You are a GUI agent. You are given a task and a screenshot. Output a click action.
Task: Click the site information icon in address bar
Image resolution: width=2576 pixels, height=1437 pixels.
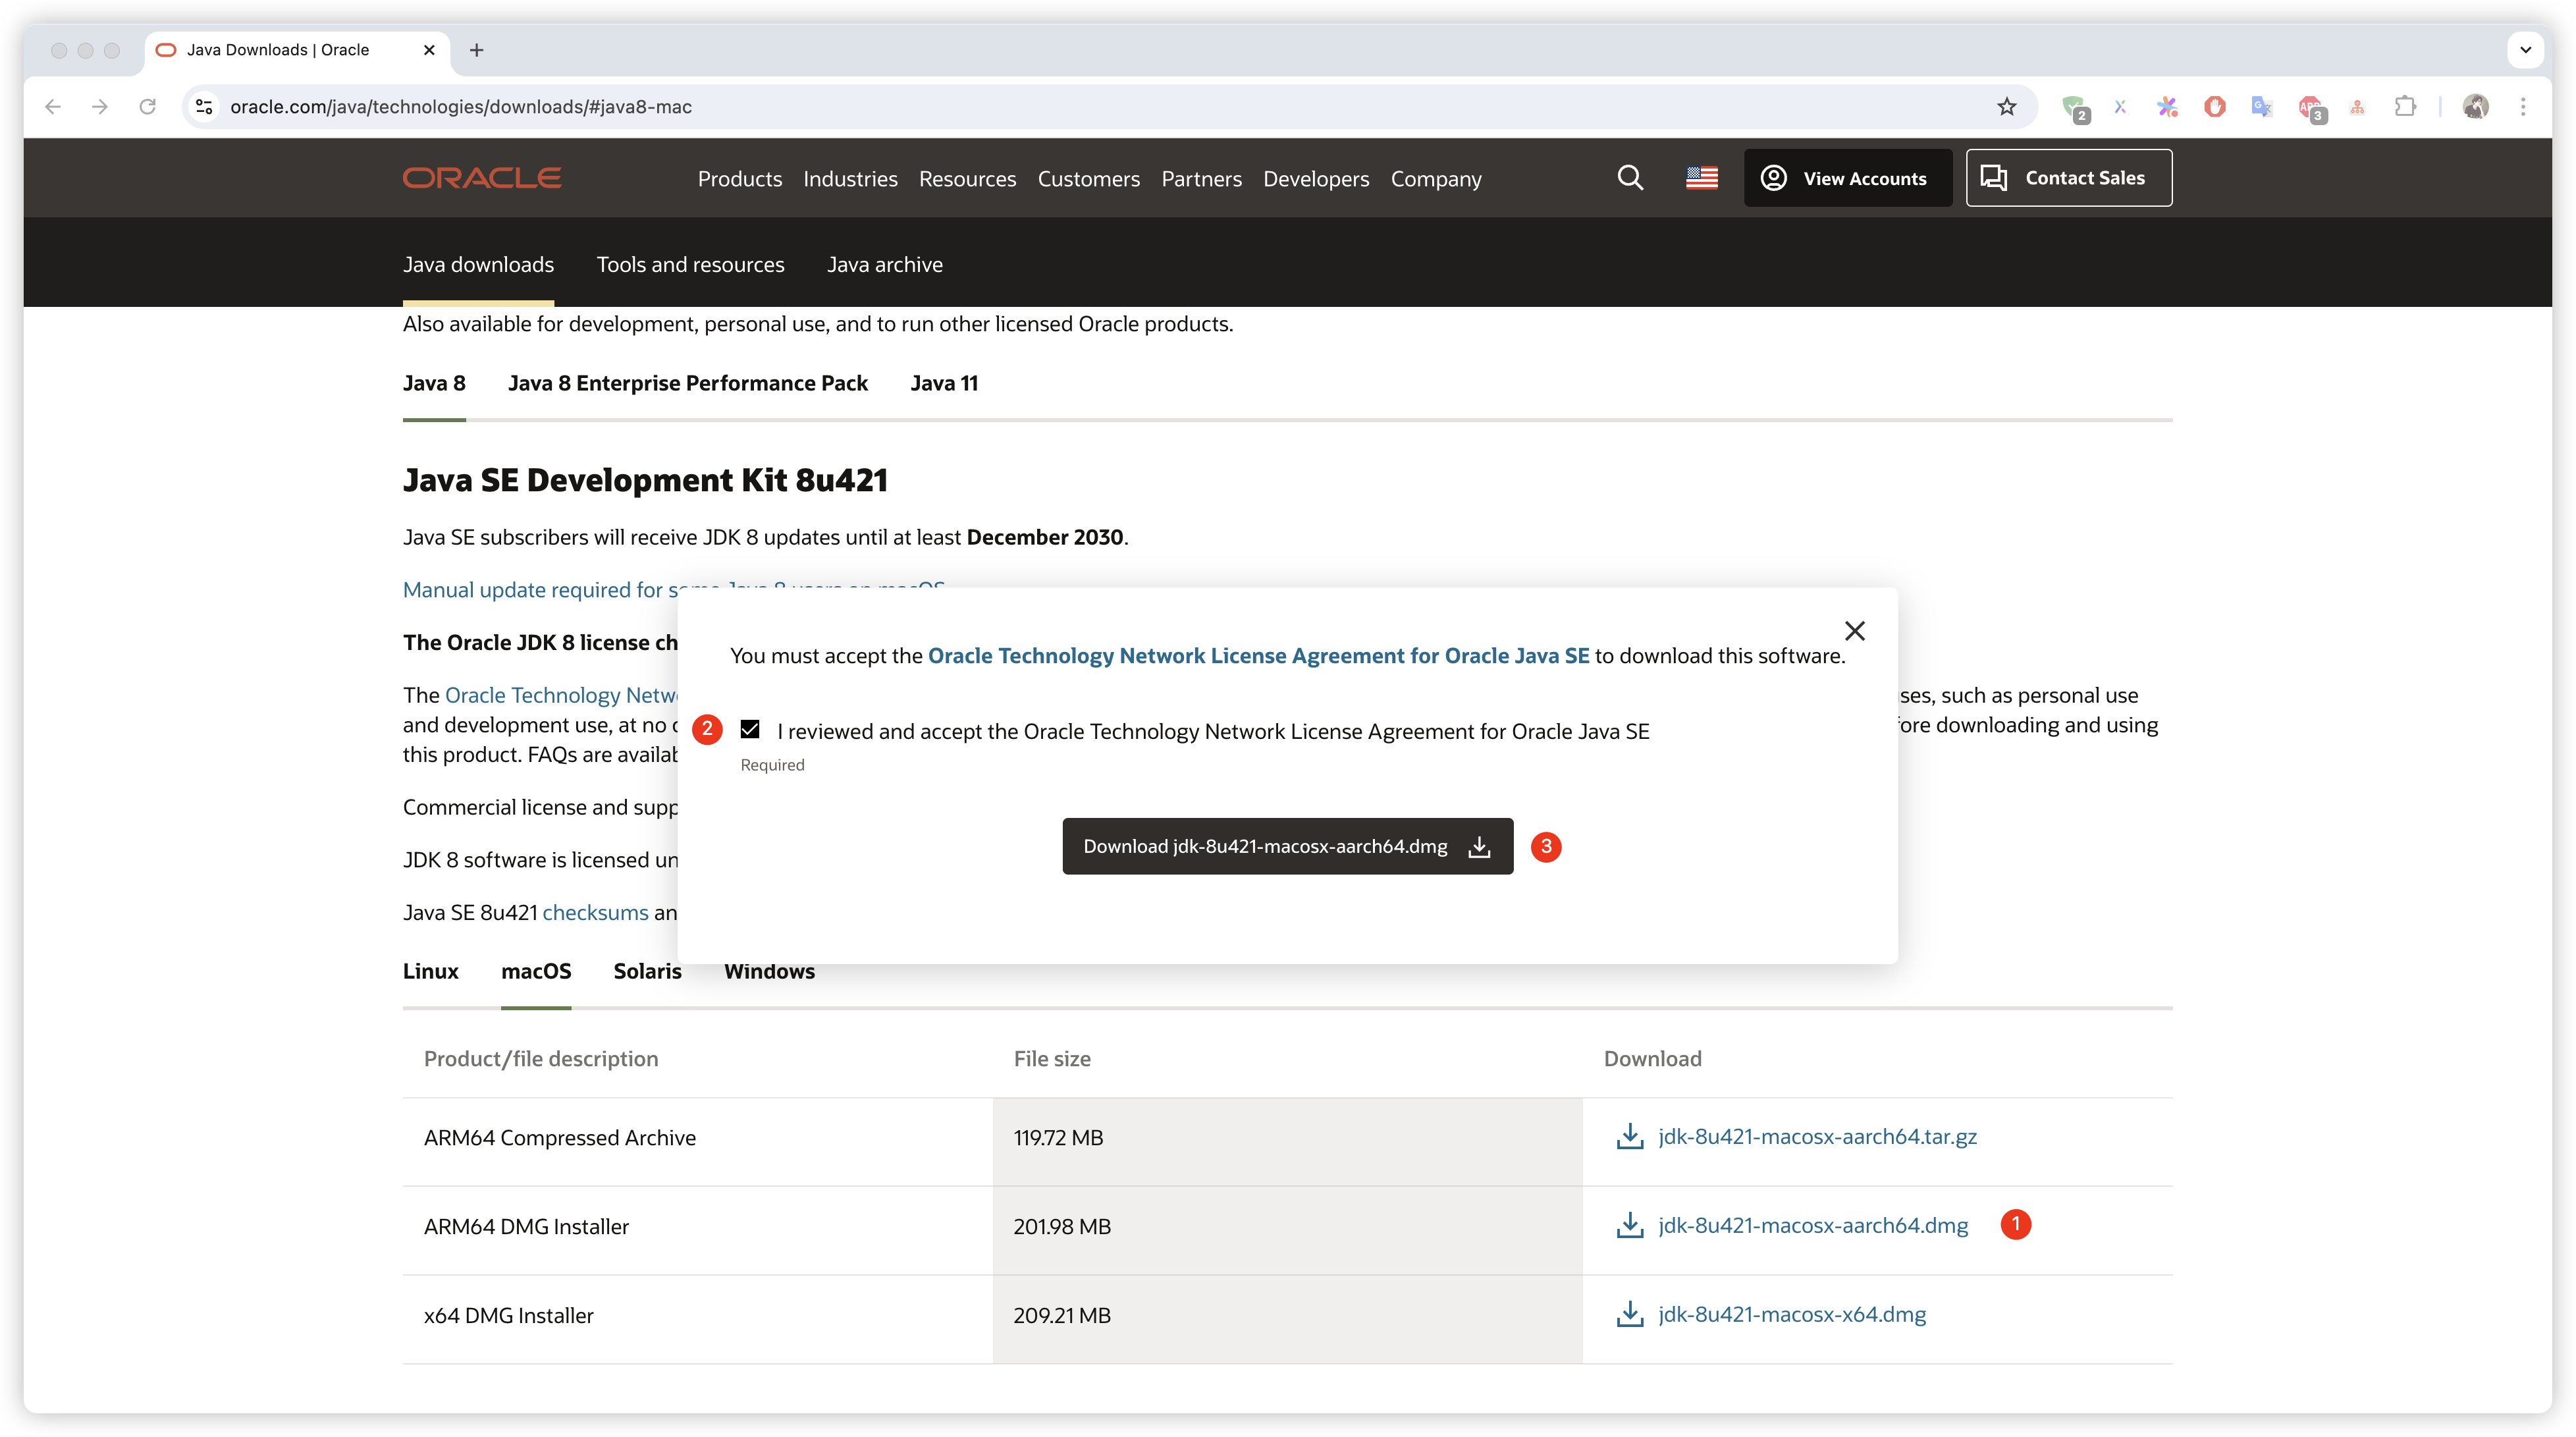coord(205,107)
